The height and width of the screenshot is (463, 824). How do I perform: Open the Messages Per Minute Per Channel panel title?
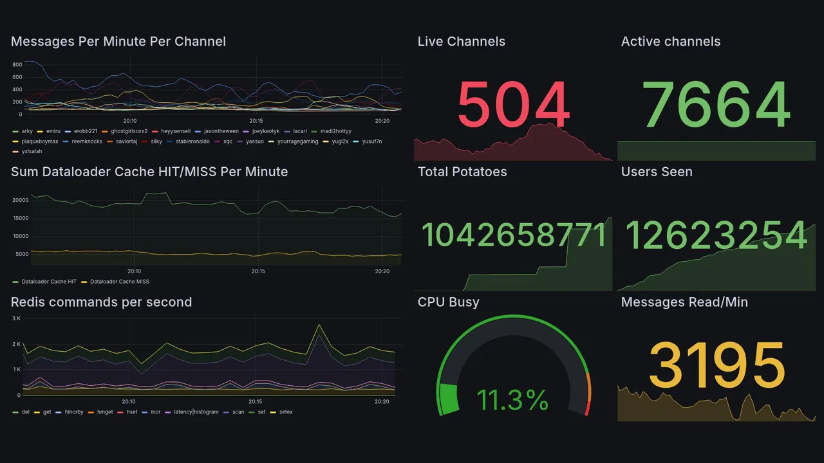(x=118, y=42)
